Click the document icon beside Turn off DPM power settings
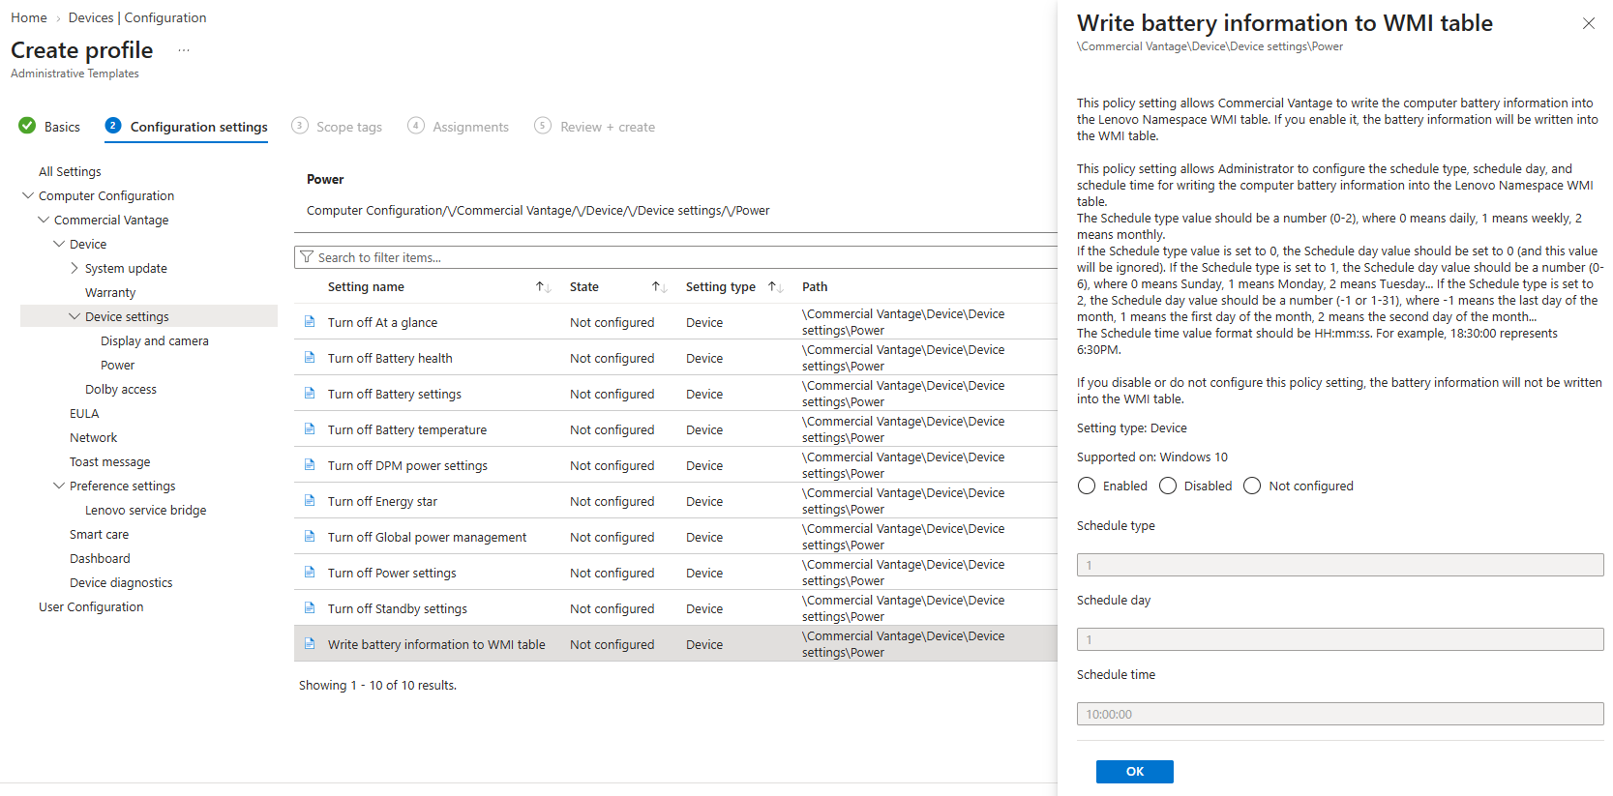This screenshot has width=1613, height=796. tap(310, 464)
